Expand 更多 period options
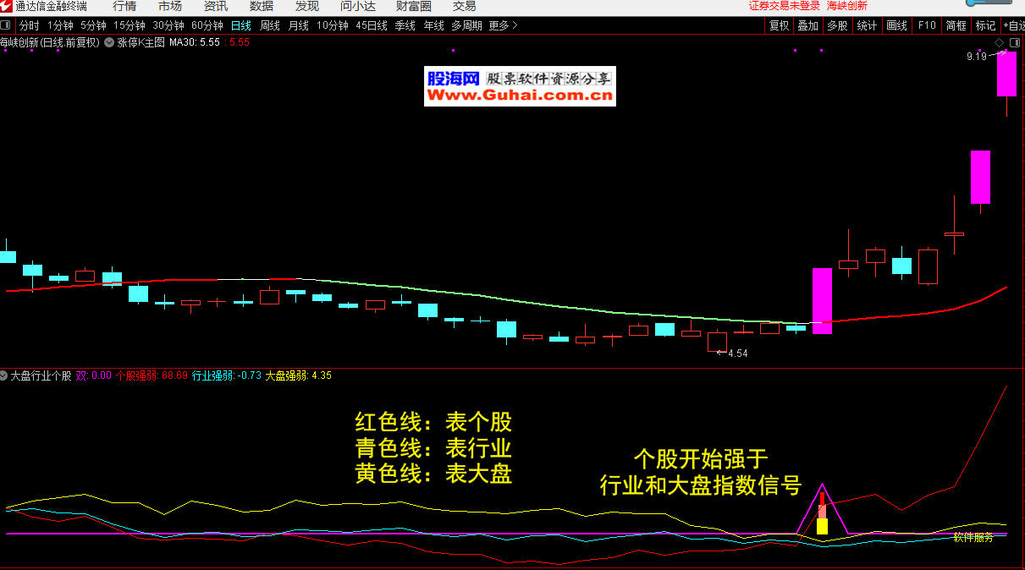The image size is (1025, 570). tap(503, 25)
